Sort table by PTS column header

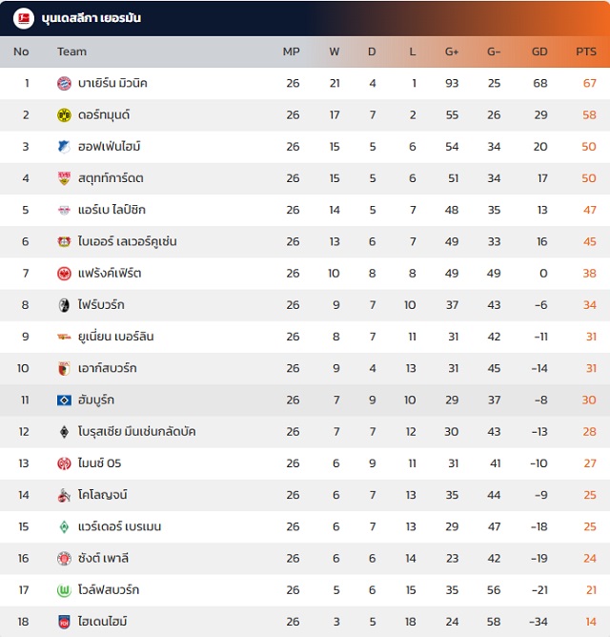pos(586,51)
